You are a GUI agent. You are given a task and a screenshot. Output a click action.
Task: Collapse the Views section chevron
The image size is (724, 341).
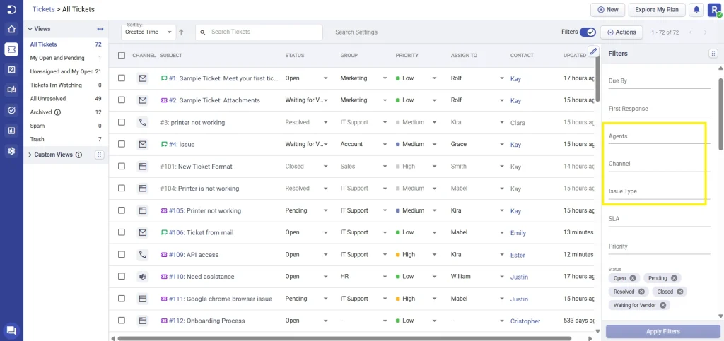coord(30,28)
